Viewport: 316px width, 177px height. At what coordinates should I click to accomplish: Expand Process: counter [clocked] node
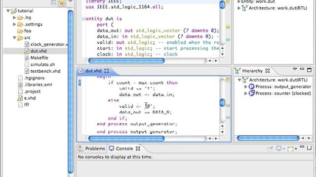246,93
